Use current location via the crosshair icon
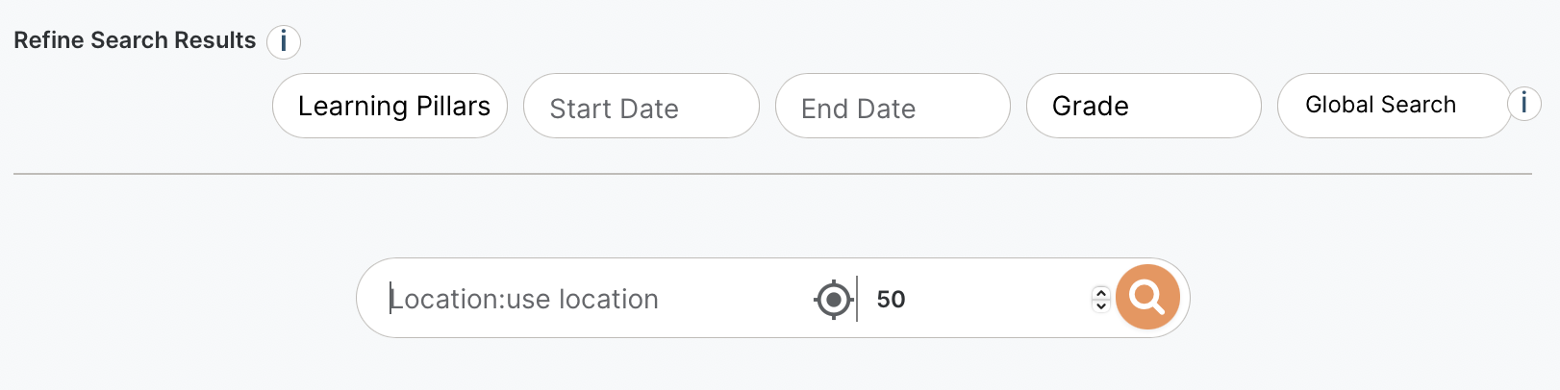1560x390 pixels. (833, 300)
